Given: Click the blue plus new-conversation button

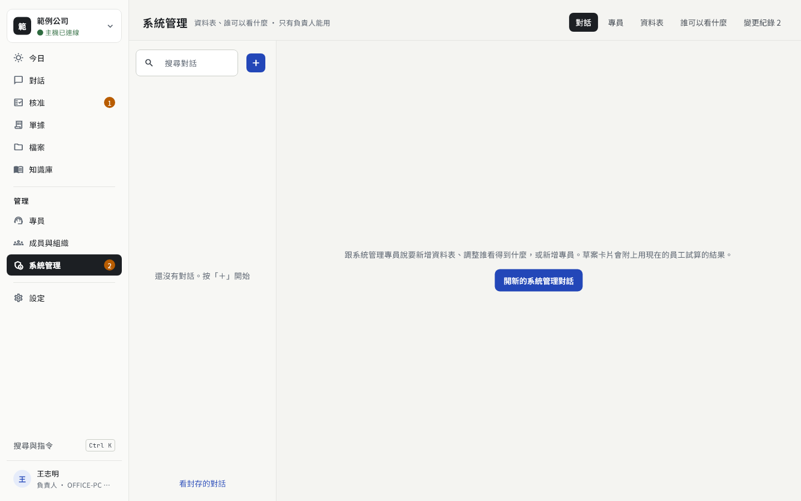Looking at the screenshot, I should point(256,63).
